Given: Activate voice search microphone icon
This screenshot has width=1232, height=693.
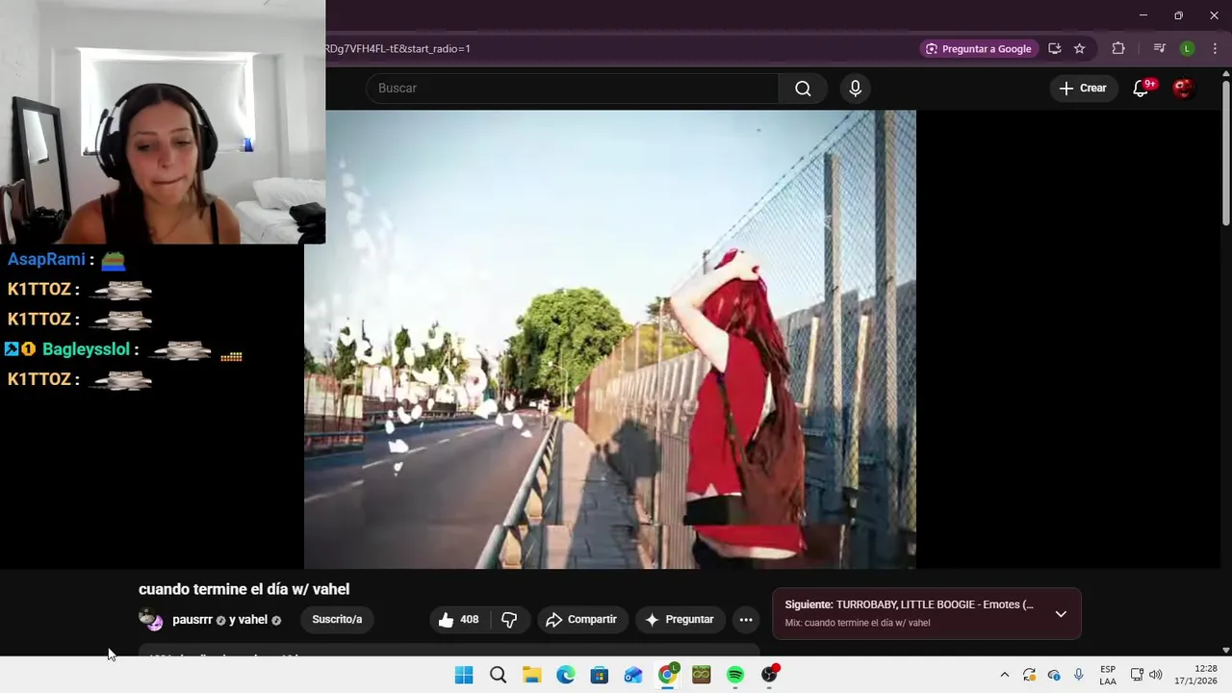Looking at the screenshot, I should pos(856,89).
